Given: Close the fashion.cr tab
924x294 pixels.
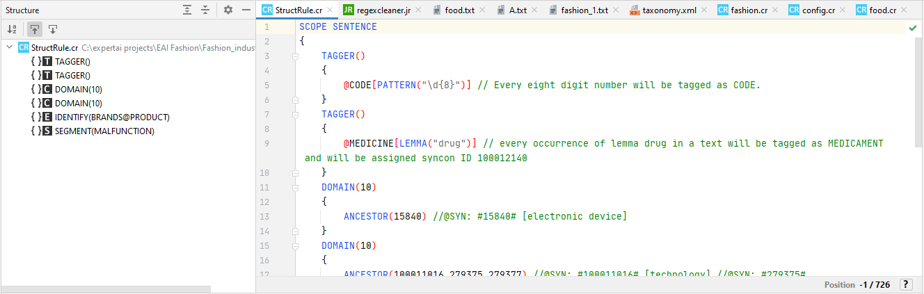Looking at the screenshot, I should [x=775, y=10].
